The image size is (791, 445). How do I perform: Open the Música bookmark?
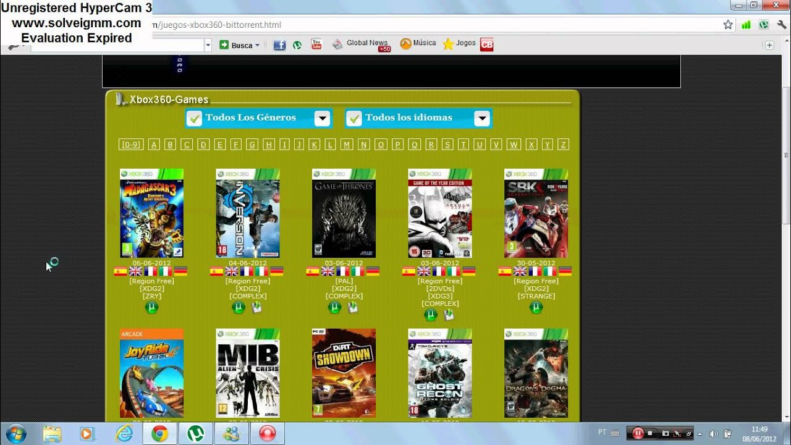coord(418,44)
